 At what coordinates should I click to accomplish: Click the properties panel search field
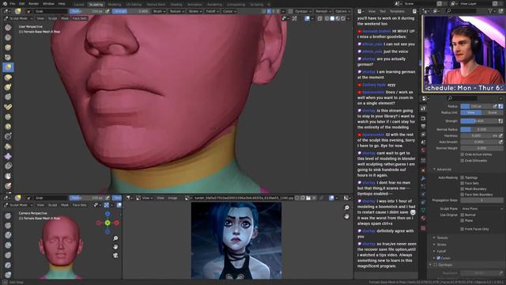[x=462, y=98]
